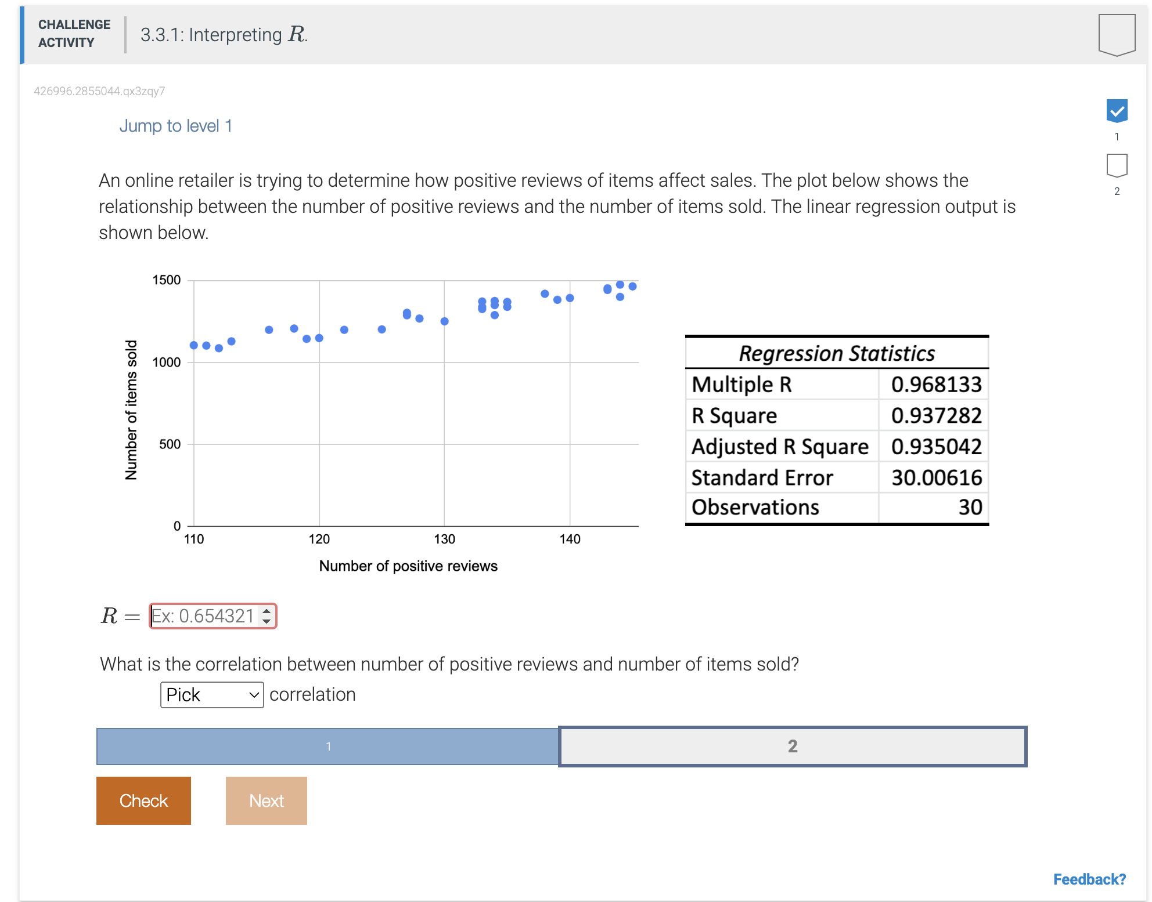Click the R value input field
1152x902 pixels.
point(203,616)
